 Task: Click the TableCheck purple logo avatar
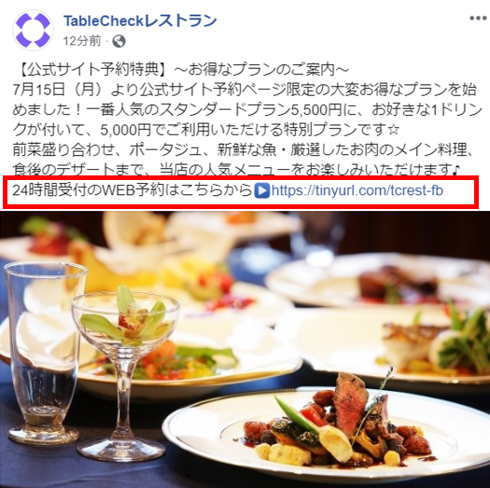click(33, 30)
